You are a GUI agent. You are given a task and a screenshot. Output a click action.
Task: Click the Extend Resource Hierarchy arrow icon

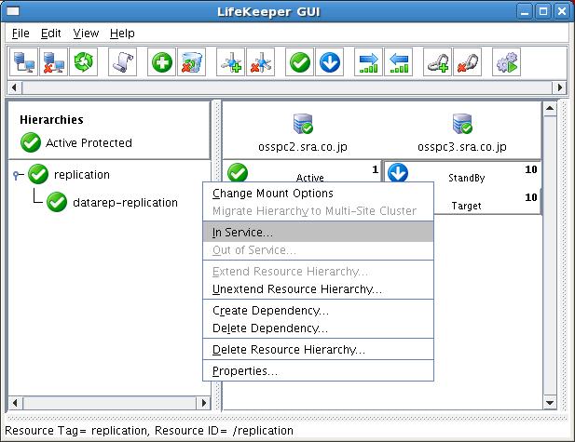tap(368, 62)
